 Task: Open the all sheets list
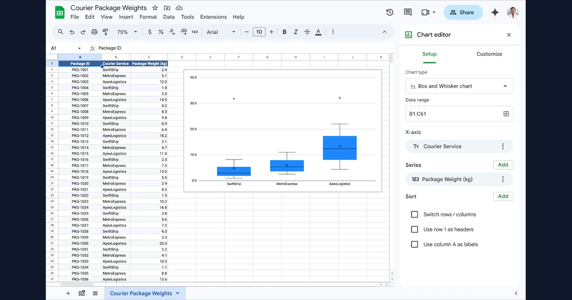tap(95, 293)
